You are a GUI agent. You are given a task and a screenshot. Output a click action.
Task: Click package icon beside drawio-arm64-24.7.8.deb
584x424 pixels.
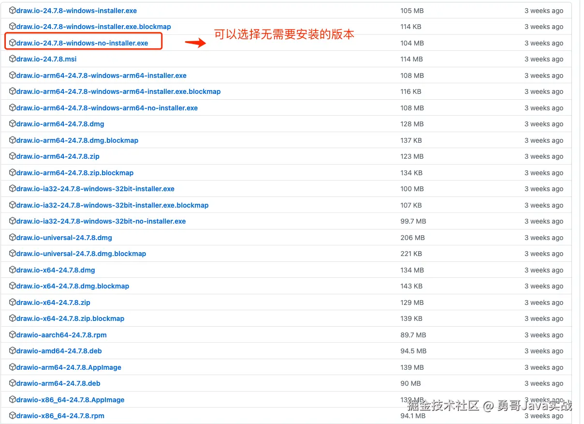pos(13,383)
